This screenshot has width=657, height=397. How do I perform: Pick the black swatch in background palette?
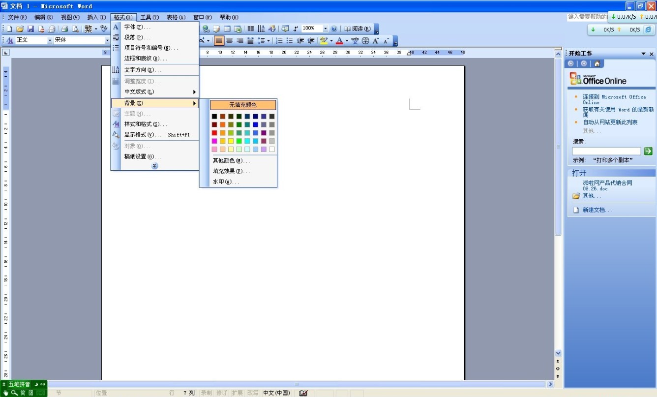214,117
